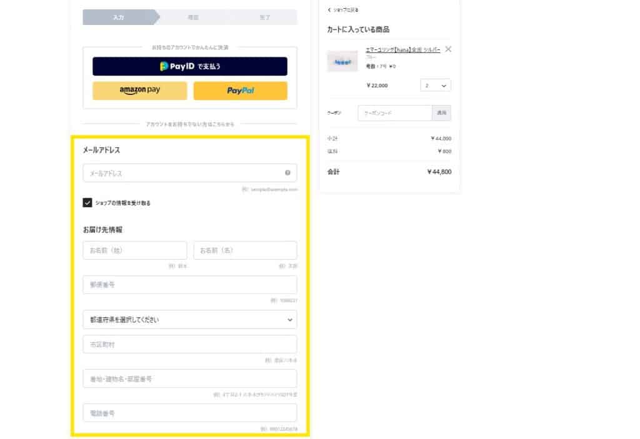Screen dimensions: 640x439
Task: Select the PayPal payment button
Action: tap(241, 91)
